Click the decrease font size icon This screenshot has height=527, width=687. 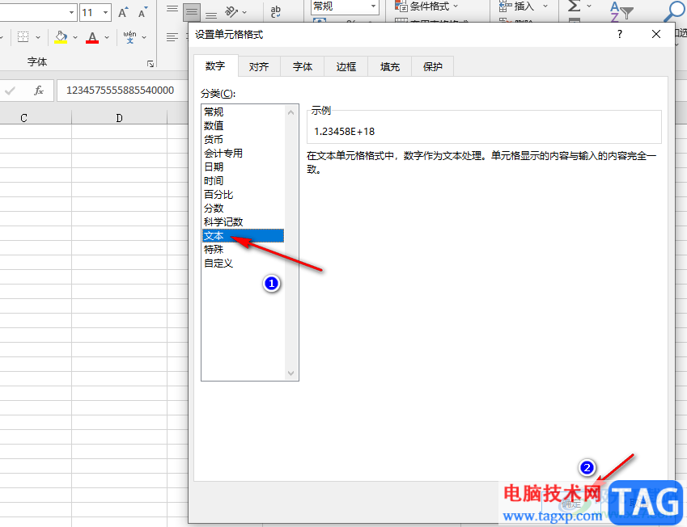[x=142, y=12]
